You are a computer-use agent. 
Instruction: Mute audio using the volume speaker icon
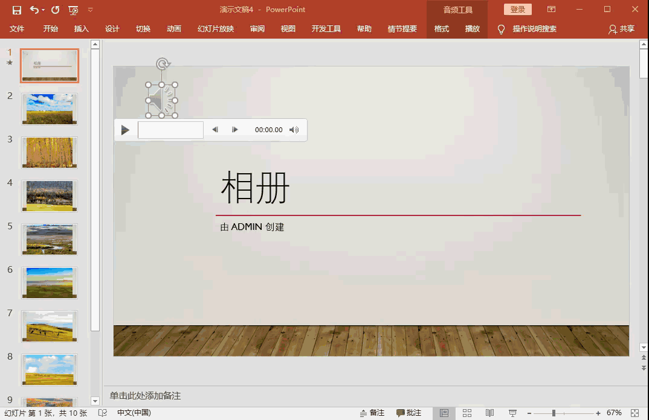[x=294, y=130]
